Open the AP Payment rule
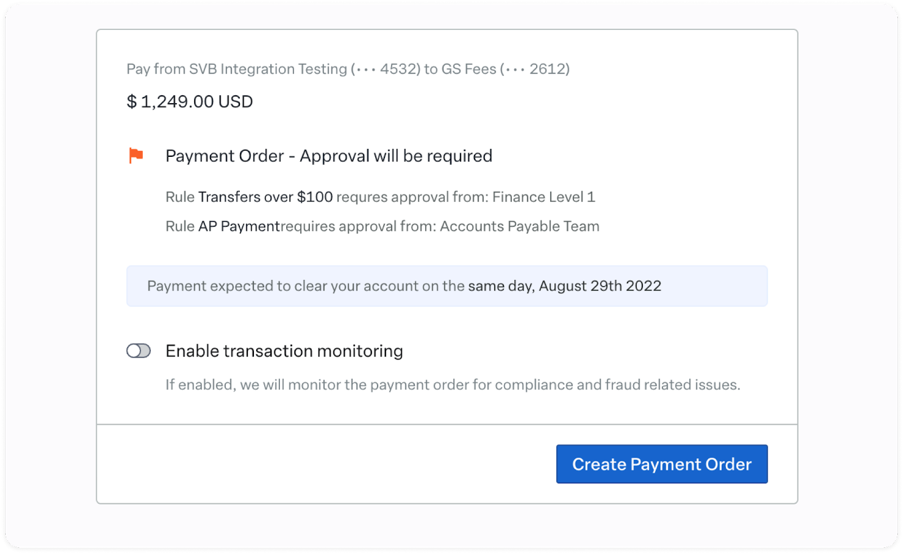903x554 pixels. (239, 226)
